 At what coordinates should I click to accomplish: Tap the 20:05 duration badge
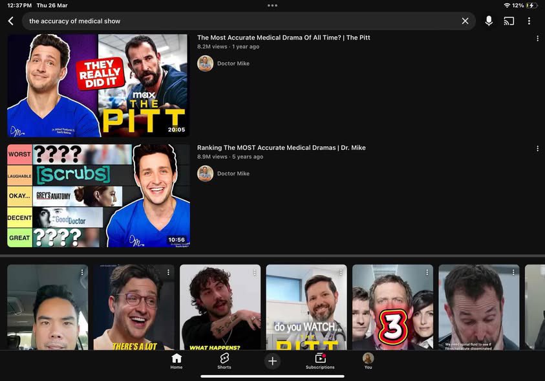tap(176, 129)
